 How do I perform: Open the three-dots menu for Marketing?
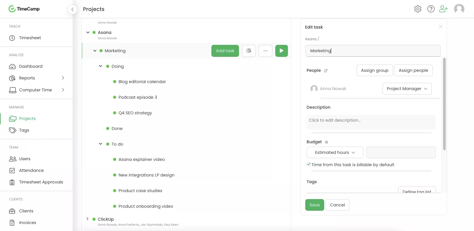pyautogui.click(x=265, y=51)
